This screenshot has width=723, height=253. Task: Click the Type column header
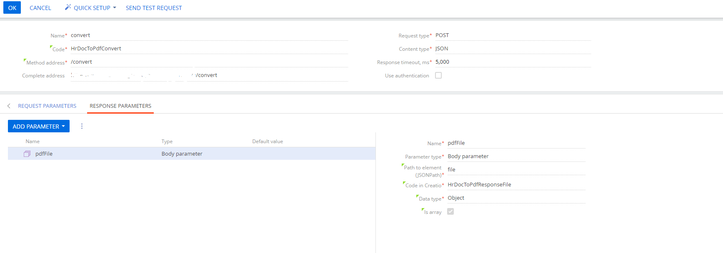[167, 141]
